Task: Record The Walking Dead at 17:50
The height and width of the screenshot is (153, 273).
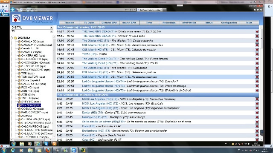Action: (x=257, y=59)
